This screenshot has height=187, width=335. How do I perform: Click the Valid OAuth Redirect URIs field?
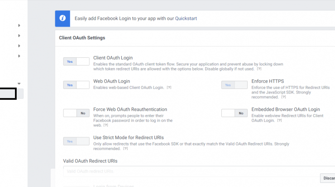coord(199,171)
